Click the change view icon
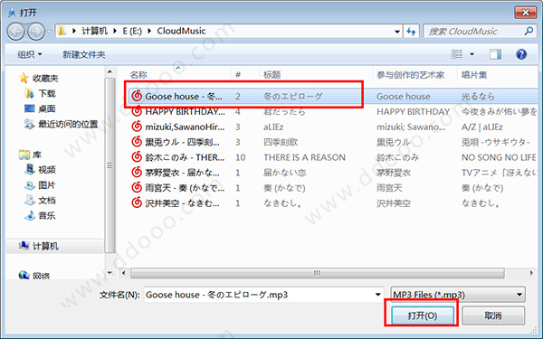Viewport: 543px width, 339px height. [457, 54]
